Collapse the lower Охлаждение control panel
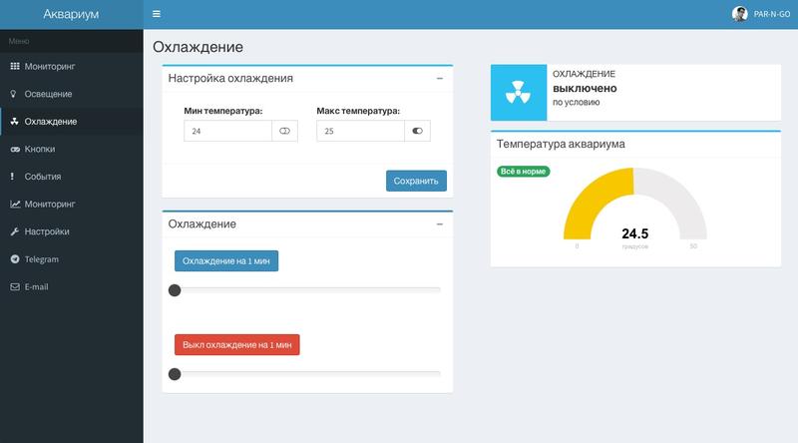 440,224
